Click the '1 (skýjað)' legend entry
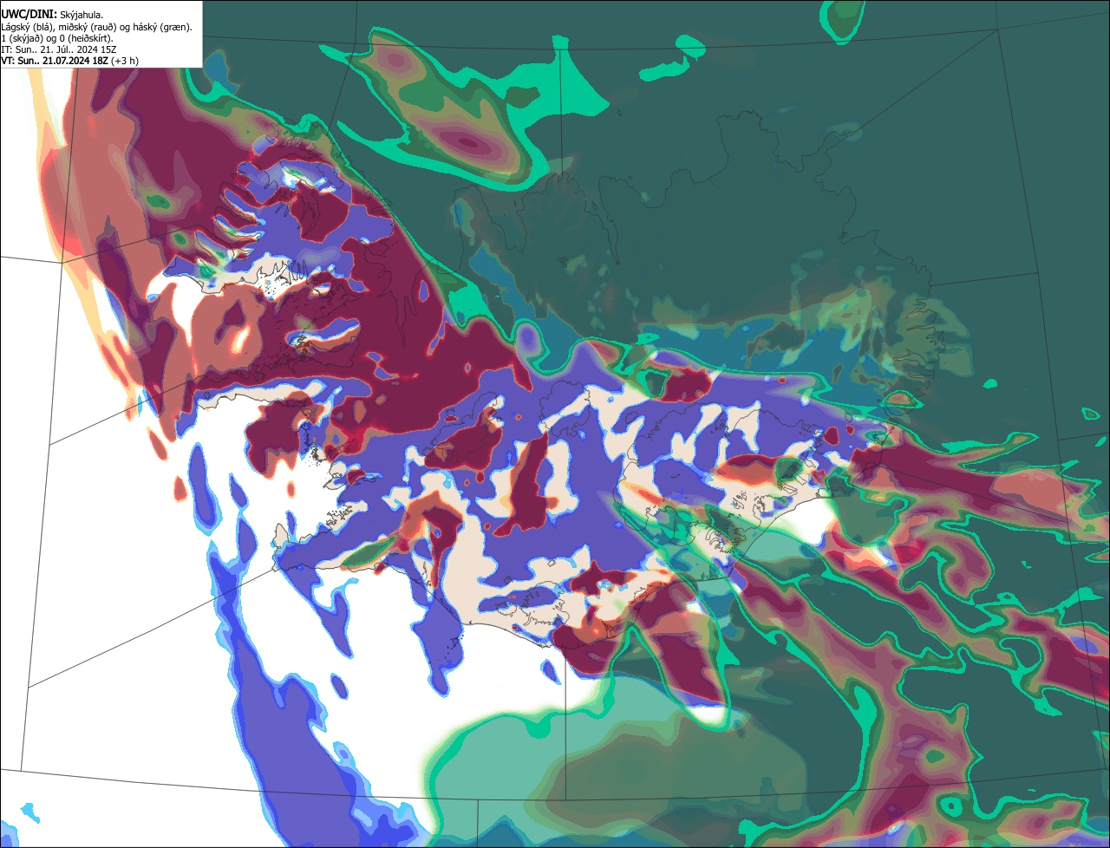Screen dimensions: 1110x848 [22, 38]
